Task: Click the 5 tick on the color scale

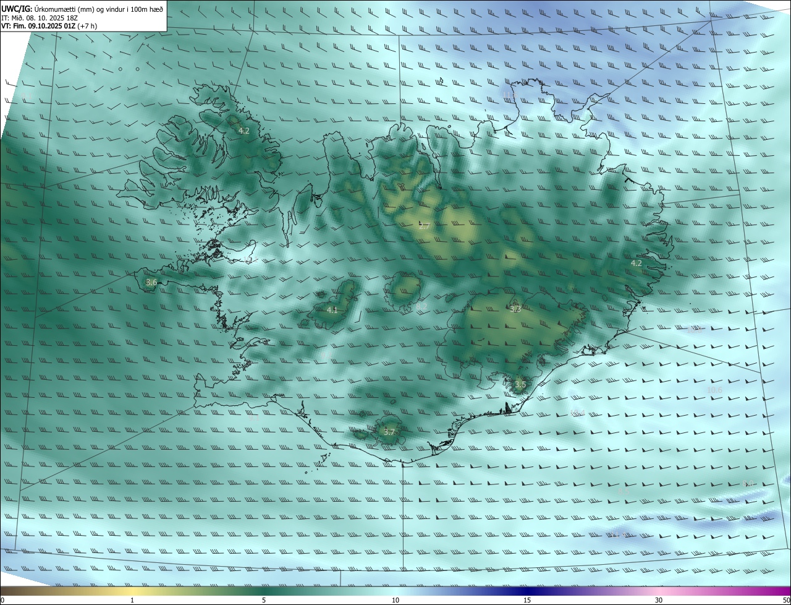Action: 264,600
